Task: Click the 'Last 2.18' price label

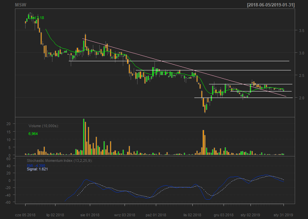Action: coord(36,18)
